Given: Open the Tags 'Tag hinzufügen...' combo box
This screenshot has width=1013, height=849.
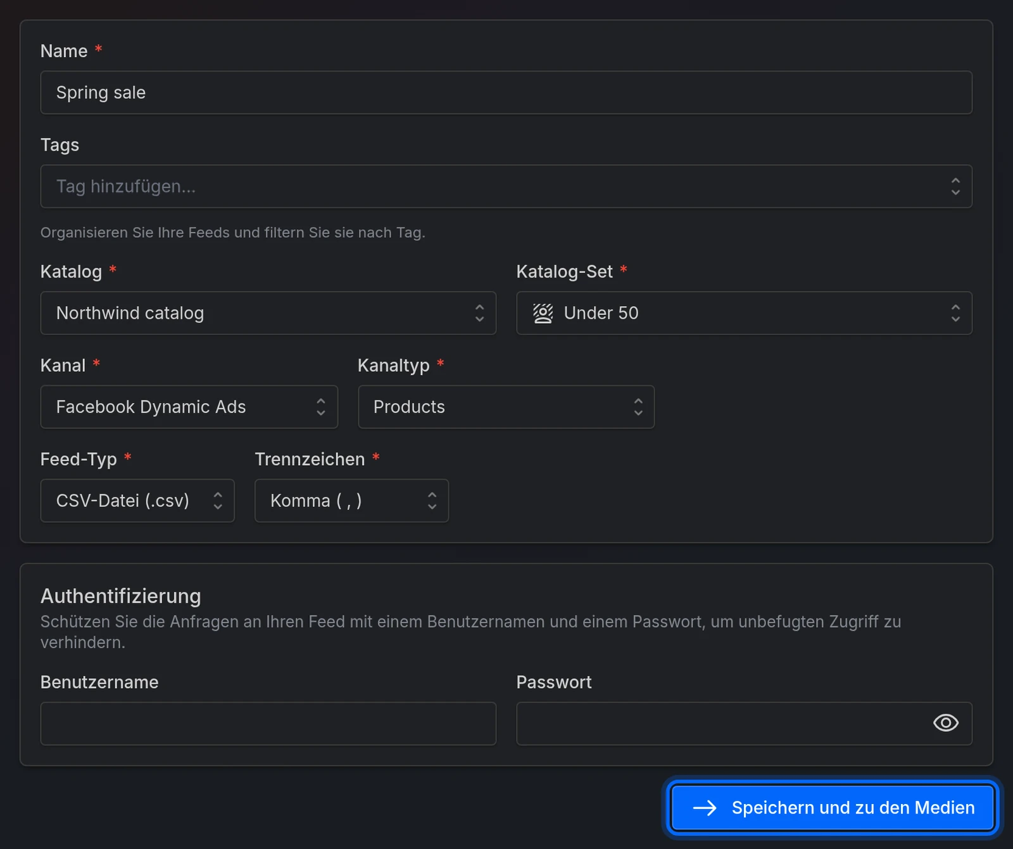Looking at the screenshot, I should 506,186.
